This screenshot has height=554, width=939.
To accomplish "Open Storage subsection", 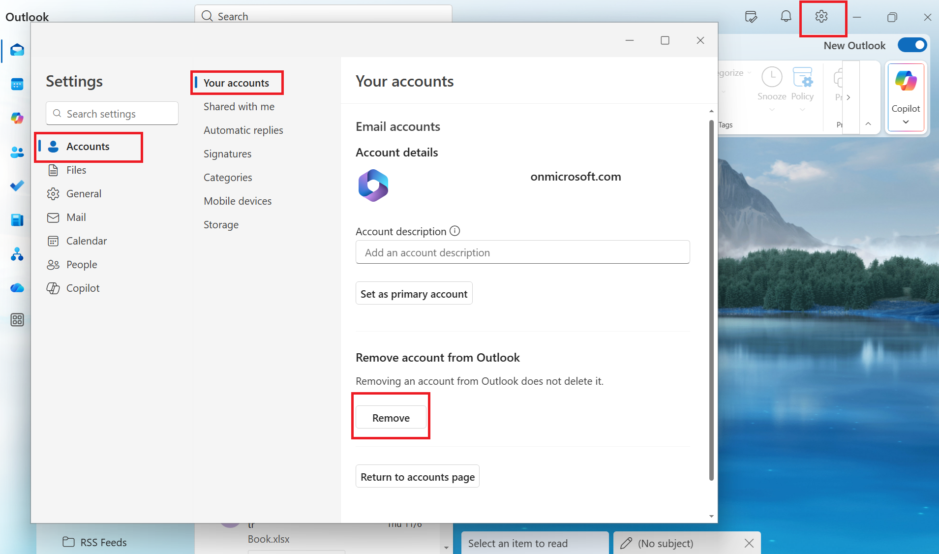I will pyautogui.click(x=221, y=225).
